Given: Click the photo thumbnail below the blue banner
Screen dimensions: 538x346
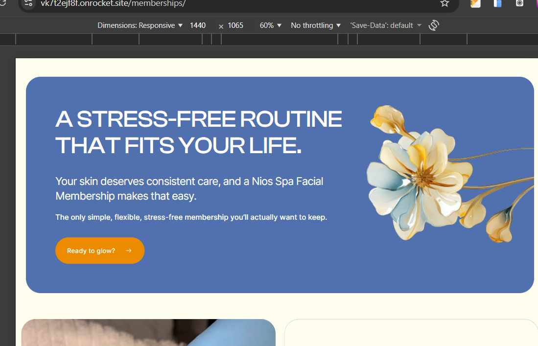Looking at the screenshot, I should (148, 333).
